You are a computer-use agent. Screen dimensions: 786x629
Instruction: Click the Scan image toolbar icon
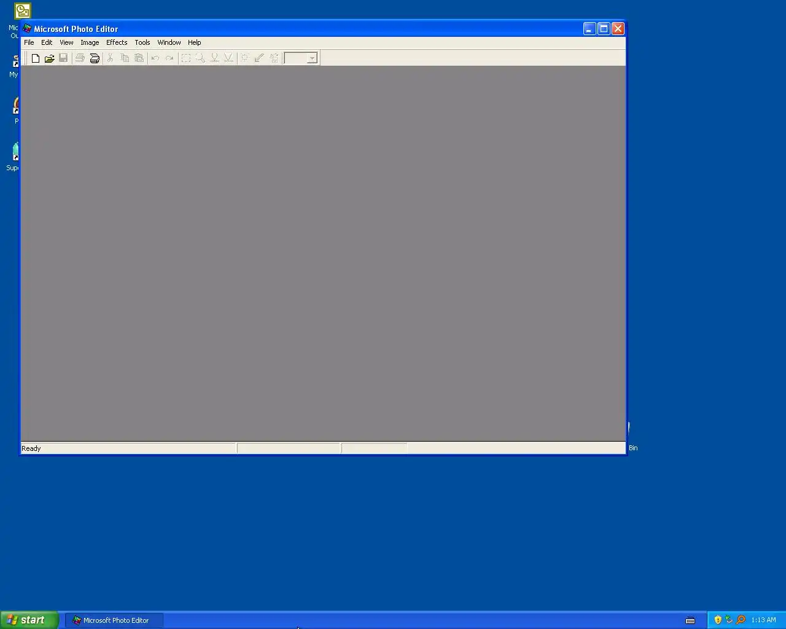95,58
